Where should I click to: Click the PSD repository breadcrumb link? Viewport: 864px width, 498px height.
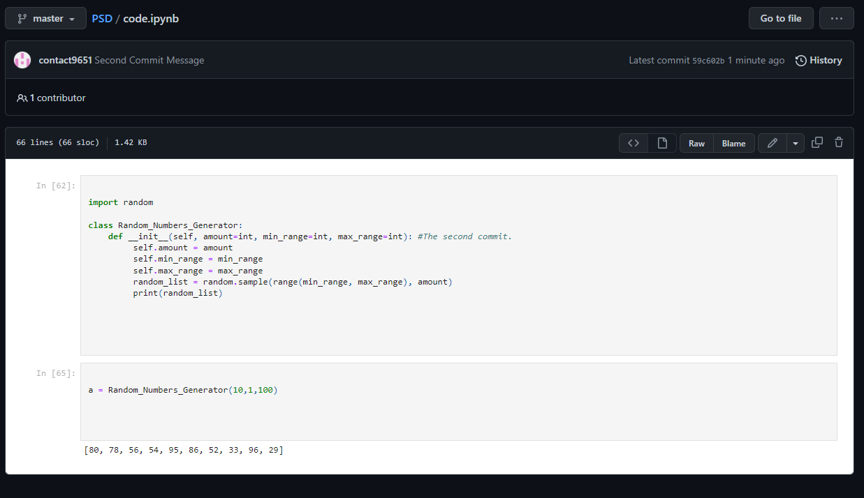pos(101,18)
